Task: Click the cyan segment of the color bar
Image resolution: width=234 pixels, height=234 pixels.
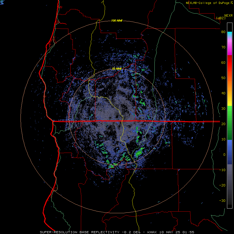Action: (230, 34)
